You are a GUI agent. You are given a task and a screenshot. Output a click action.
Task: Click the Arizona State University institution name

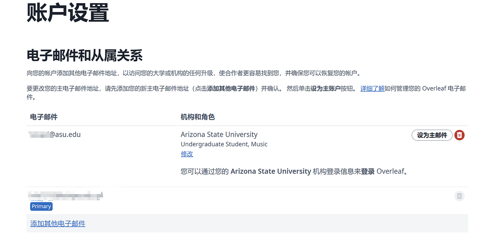(219, 134)
